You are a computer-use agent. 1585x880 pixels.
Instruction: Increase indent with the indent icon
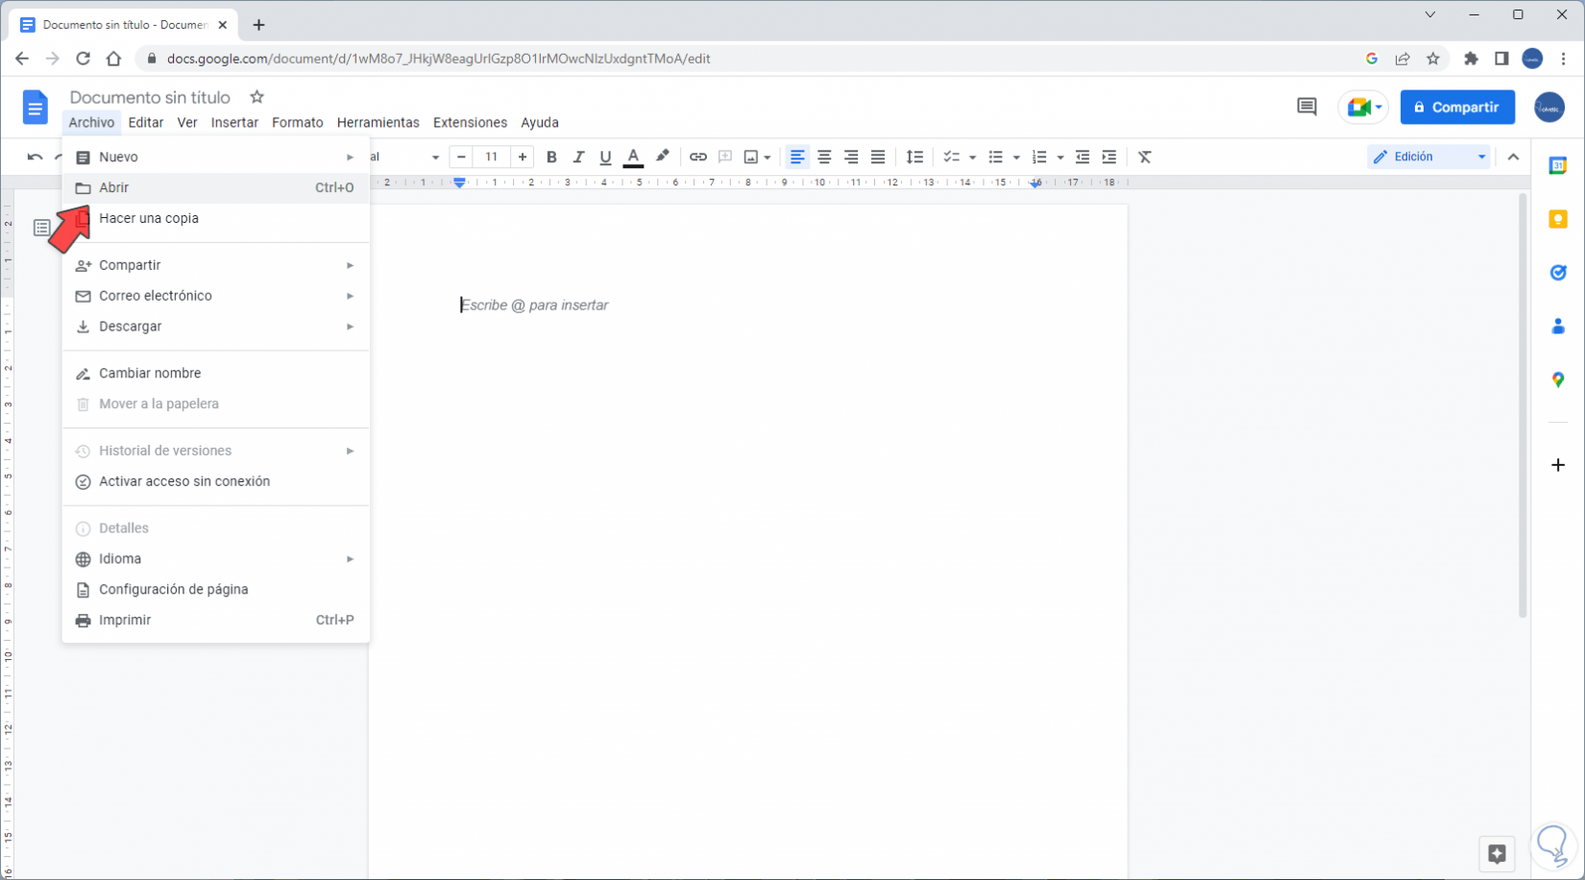(1109, 157)
